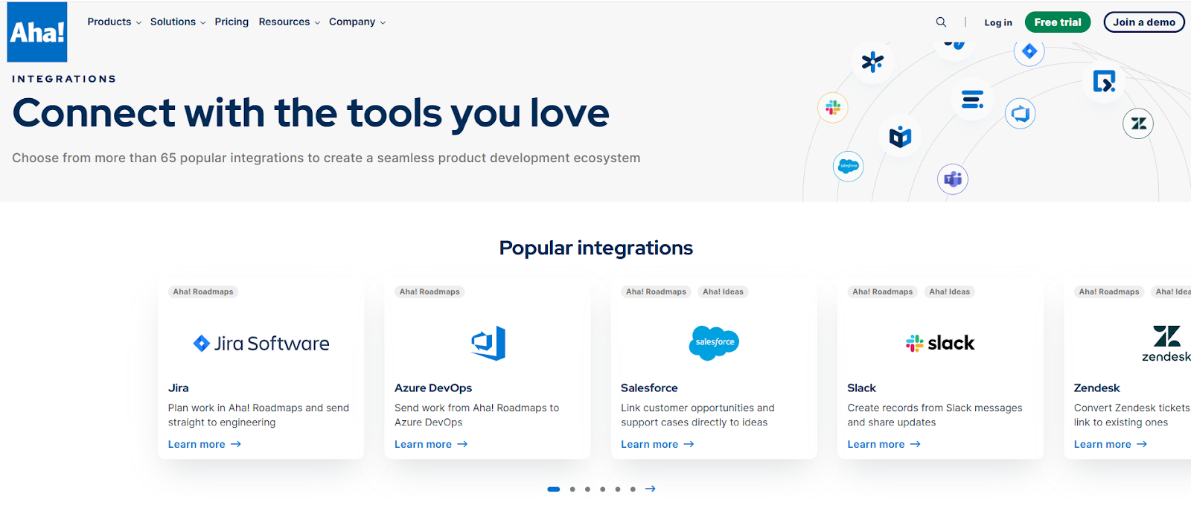Click the INTEGRATIONS label above the headline
This screenshot has width=1191, height=505.
click(x=64, y=79)
